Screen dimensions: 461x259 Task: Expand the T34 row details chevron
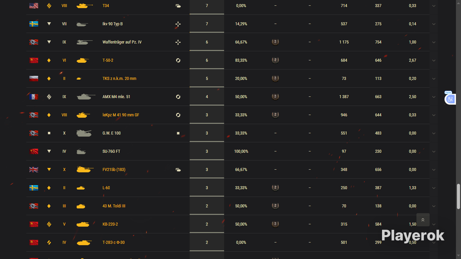[434, 6]
